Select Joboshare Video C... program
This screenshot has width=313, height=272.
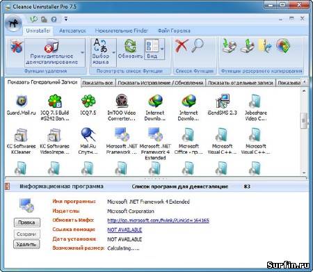[256, 108]
